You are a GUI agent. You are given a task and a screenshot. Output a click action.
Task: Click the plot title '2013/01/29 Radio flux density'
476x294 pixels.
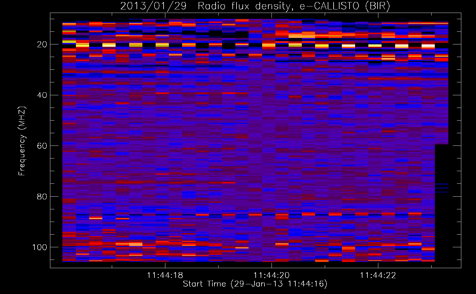point(255,6)
